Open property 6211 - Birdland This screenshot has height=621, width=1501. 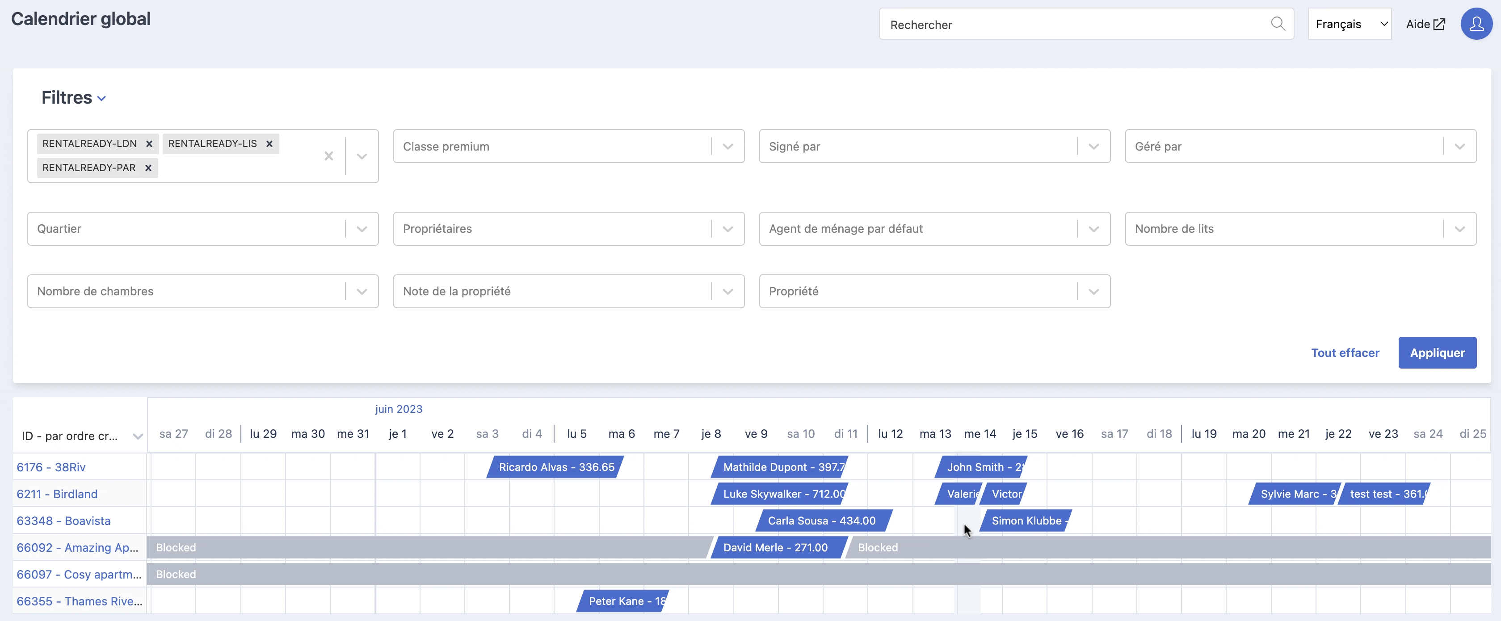pos(57,494)
